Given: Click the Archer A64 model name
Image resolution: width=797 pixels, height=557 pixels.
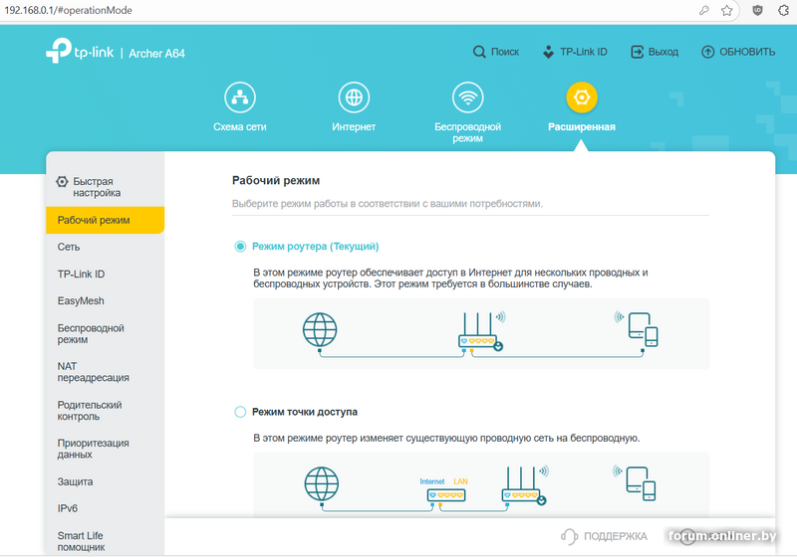Looking at the screenshot, I should [x=156, y=54].
